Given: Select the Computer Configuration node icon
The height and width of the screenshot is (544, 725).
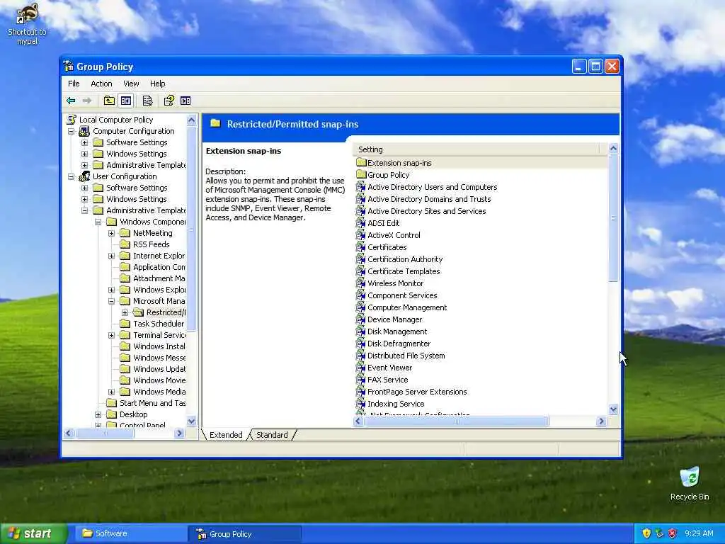Looking at the screenshot, I should pos(84,131).
